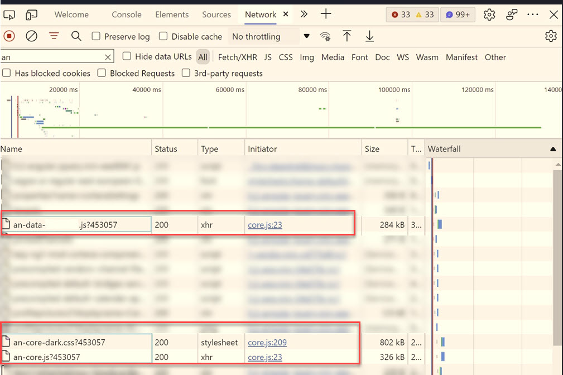Expand more tabs chevron
This screenshot has height=375, width=563.
pyautogui.click(x=304, y=14)
